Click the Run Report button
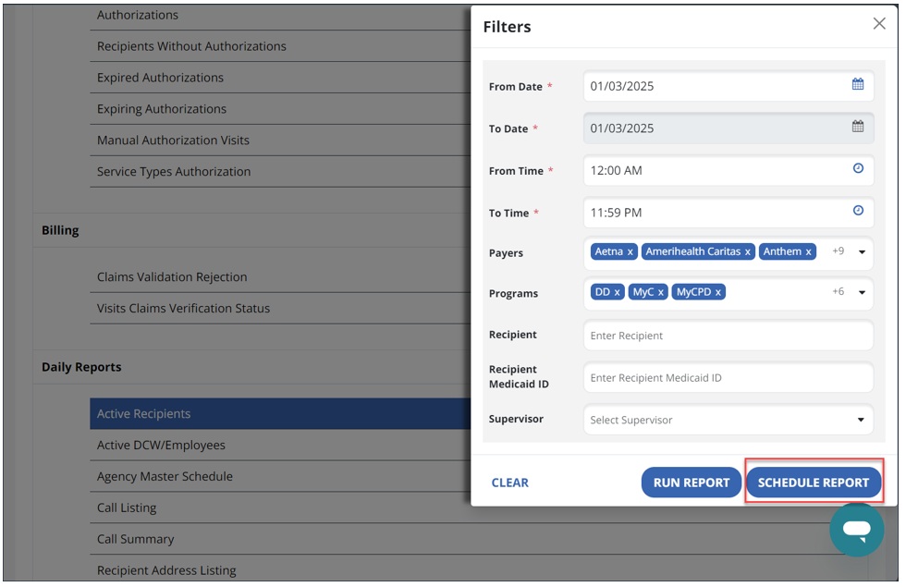The width and height of the screenshot is (906, 587). (691, 483)
